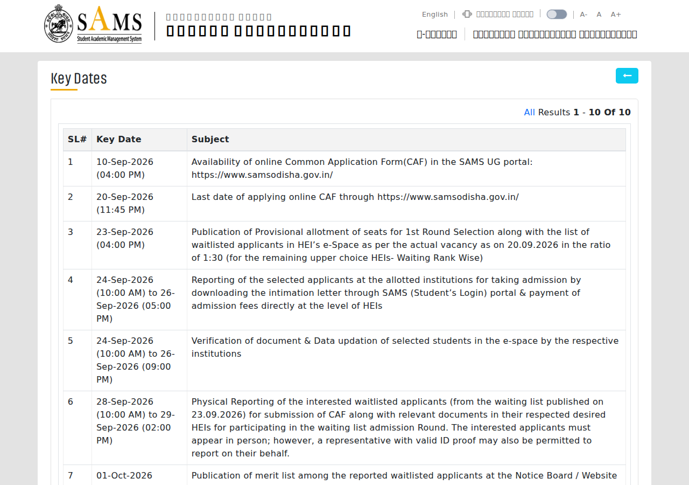Select the 28-Sep-2026 to 29-Sep-2026 date cell
The height and width of the screenshot is (485, 689).
click(x=139, y=428)
